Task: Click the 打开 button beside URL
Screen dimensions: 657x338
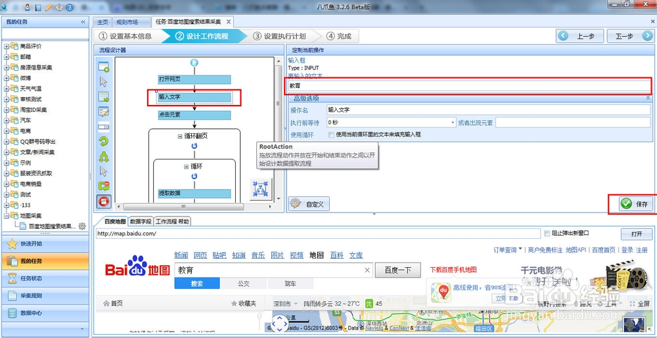Action: click(637, 234)
